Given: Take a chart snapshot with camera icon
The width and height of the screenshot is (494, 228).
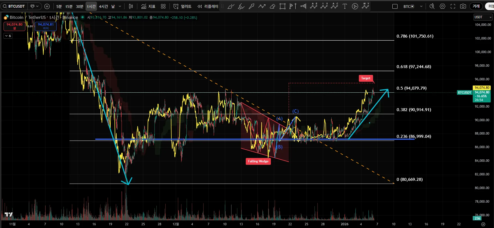Looking at the screenshot, I should 463,6.
